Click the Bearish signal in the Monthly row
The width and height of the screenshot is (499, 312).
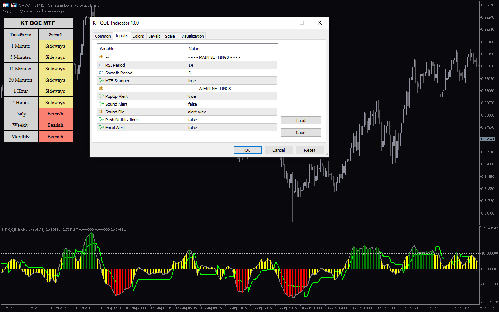coord(55,136)
